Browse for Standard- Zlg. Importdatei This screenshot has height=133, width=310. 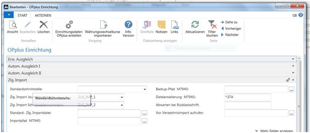point(145,114)
